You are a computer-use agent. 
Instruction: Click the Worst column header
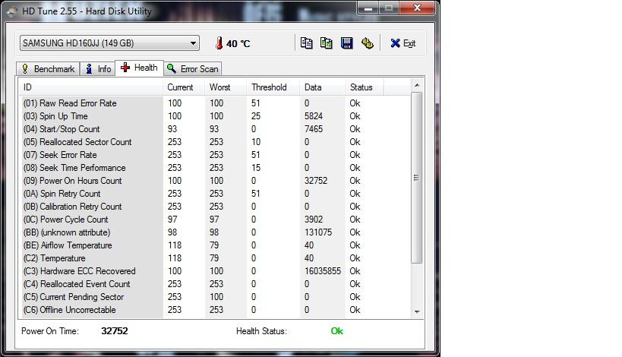[x=226, y=87]
